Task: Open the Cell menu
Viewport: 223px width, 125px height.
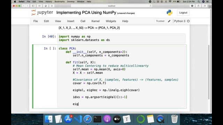Action: click(83, 21)
